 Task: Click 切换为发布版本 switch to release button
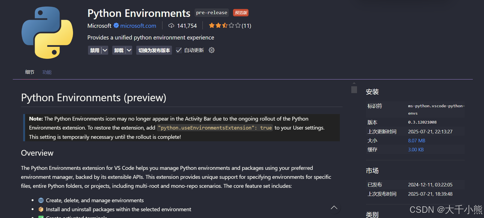[154, 50]
